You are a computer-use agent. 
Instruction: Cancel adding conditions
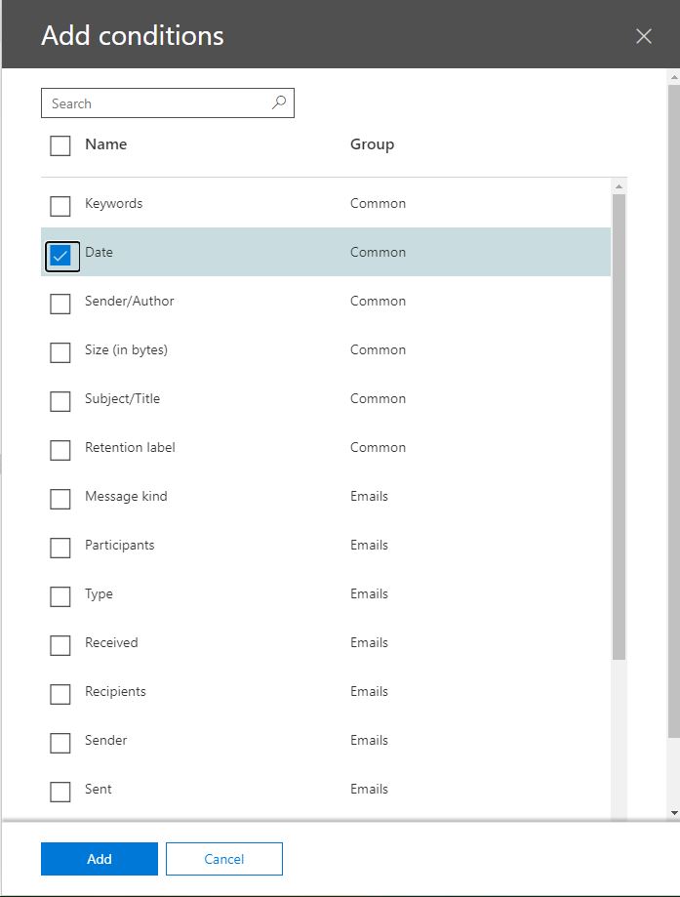click(x=224, y=859)
